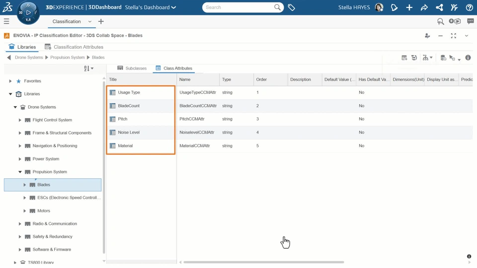This screenshot has height=268, width=477.
Task: Sort by the Type column header
Action: [237, 79]
